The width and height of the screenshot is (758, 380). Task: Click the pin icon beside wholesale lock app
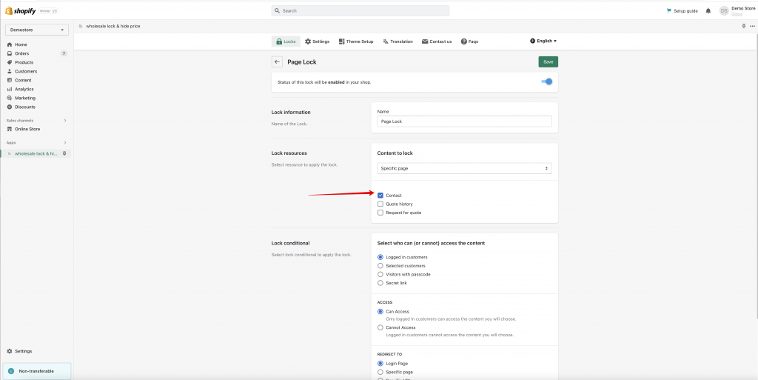64,153
